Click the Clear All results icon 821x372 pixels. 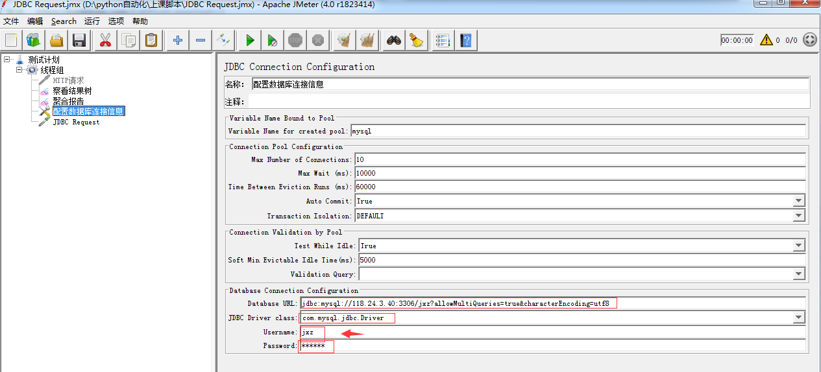(x=367, y=40)
